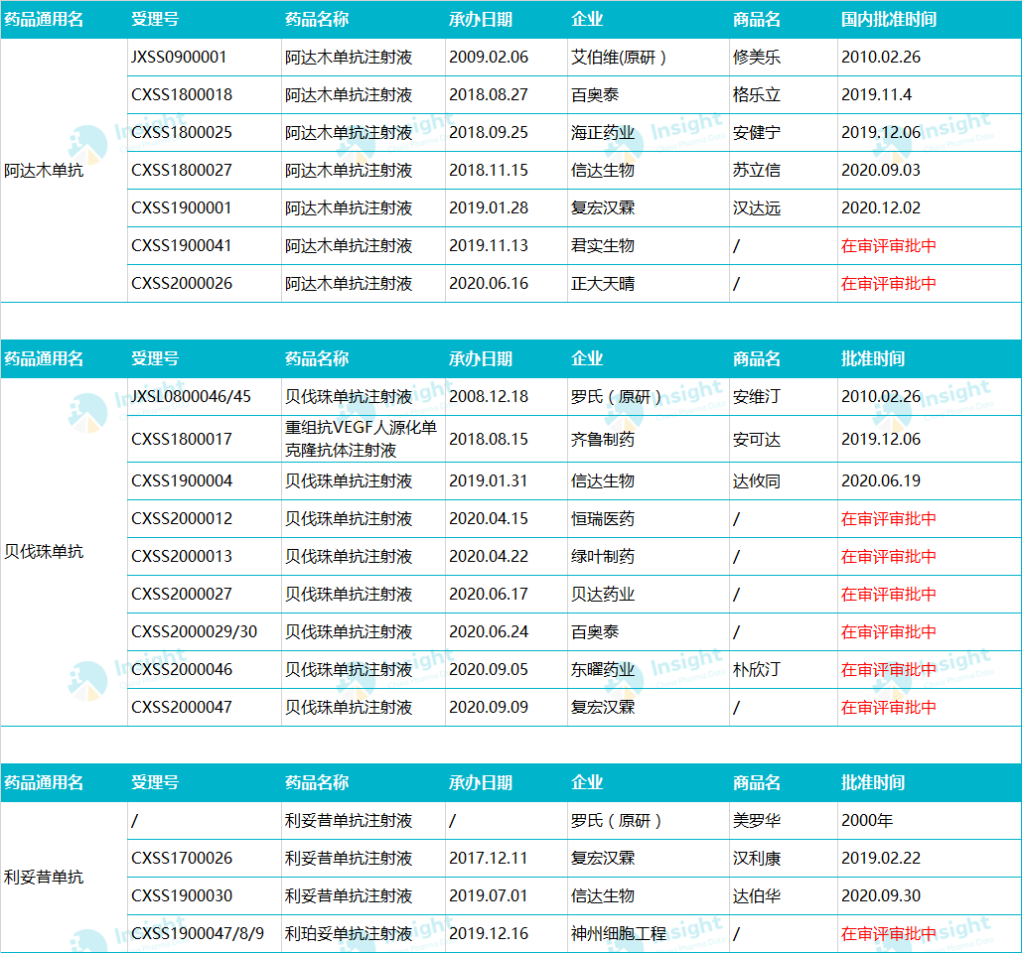Click approval date 2019.11.4

877,95
